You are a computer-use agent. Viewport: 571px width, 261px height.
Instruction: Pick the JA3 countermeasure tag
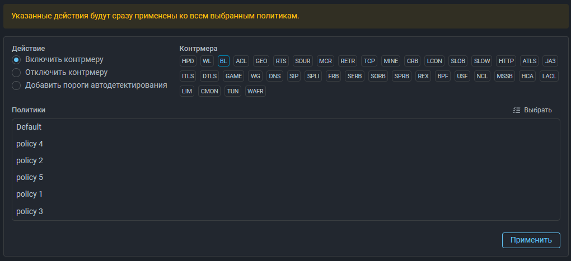(550, 61)
